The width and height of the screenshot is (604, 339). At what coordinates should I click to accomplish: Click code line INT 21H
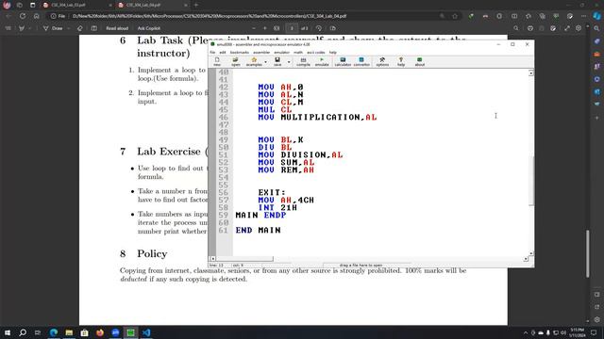pyautogui.click(x=277, y=207)
